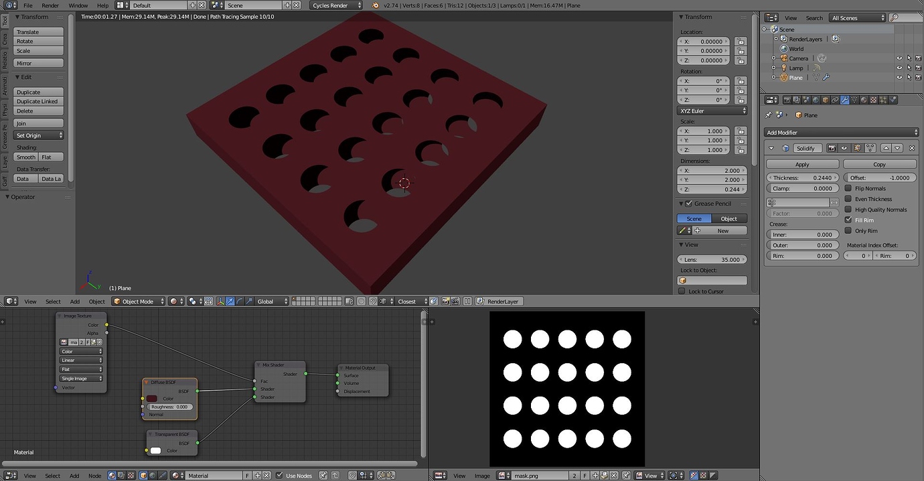
Task: Toggle the 3D manipulator widget in viewport header
Action: coord(220,301)
